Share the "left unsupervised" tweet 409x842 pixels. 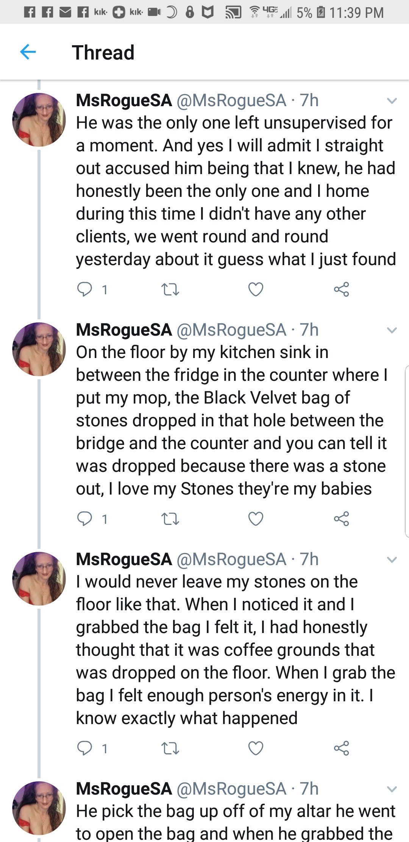click(x=341, y=289)
